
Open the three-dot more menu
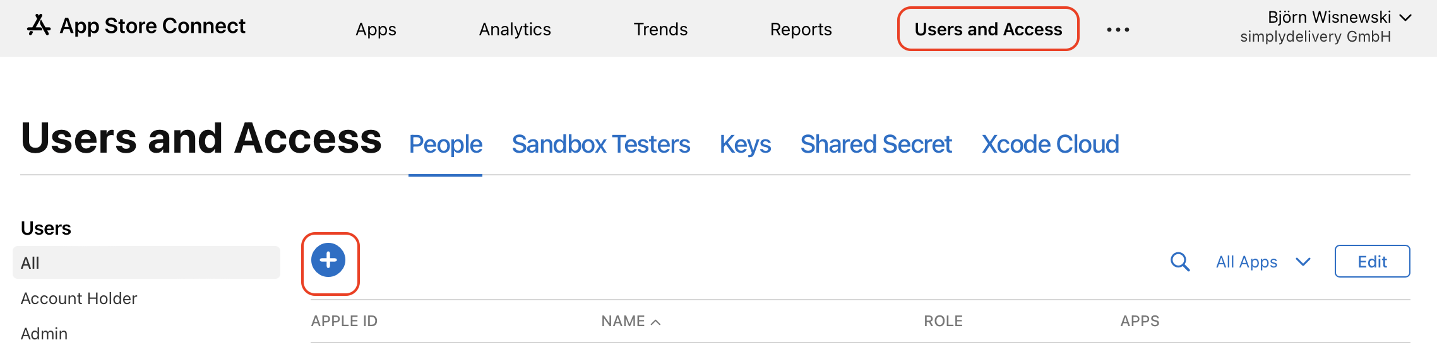[x=1118, y=30]
